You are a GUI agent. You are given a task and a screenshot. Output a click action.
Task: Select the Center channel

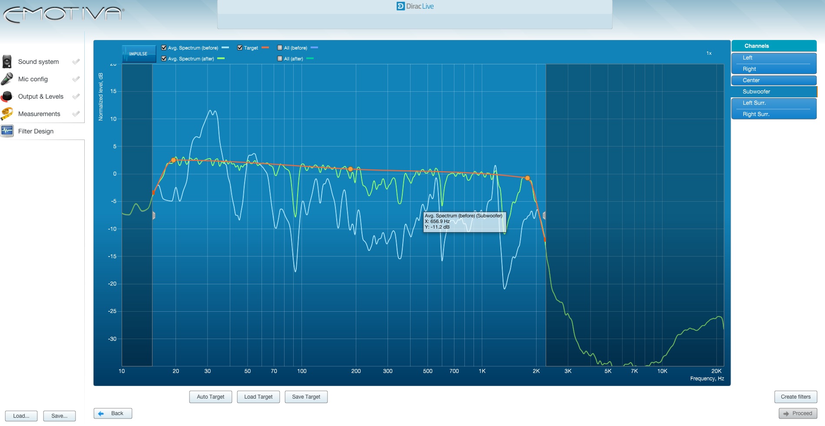[774, 80]
